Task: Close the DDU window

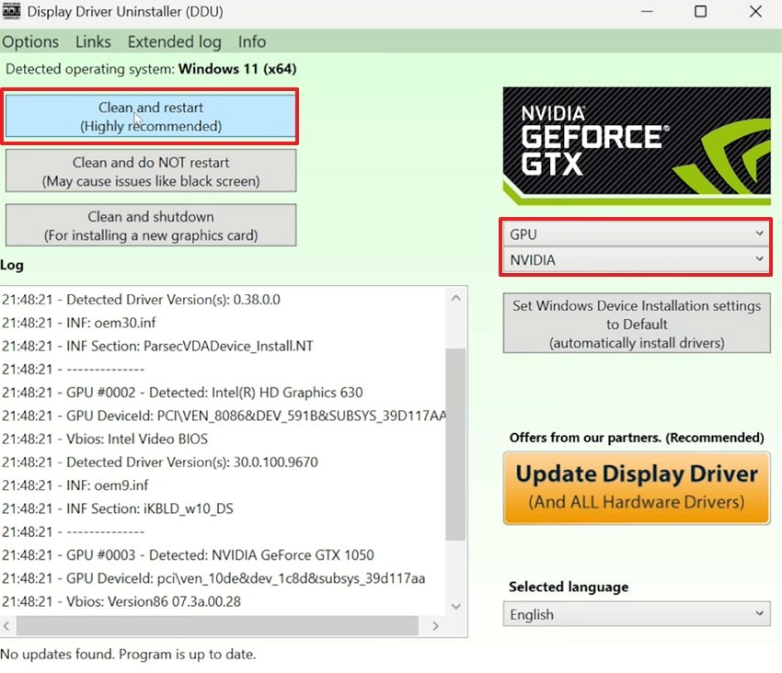Action: [x=755, y=11]
